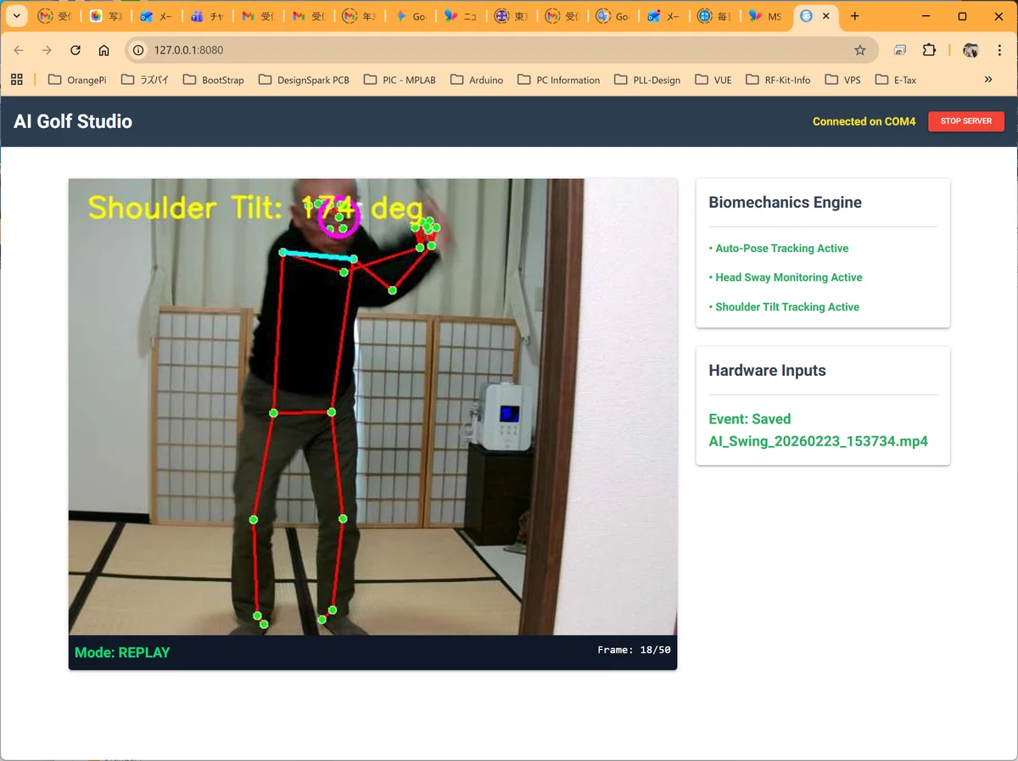Click 'Head Sway Monitoring Active' status line
The image size is (1018, 761).
tap(786, 277)
